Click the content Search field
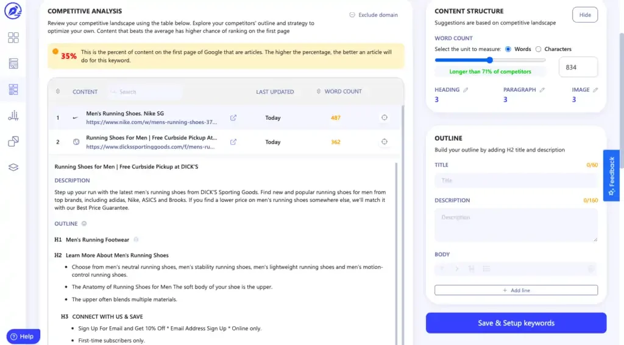Image resolution: width=624 pixels, height=345 pixels. pos(144,92)
